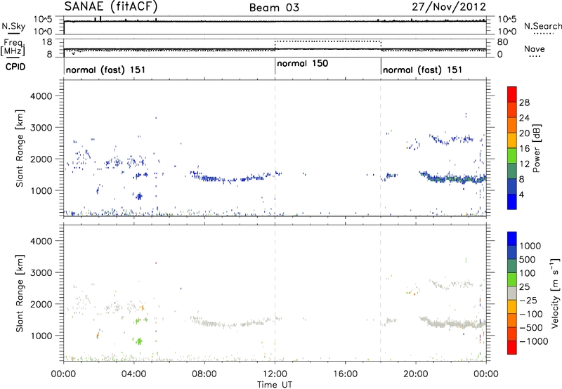Click the 12:00 time tick label
The width and height of the screenshot is (562, 389).
tap(275, 374)
